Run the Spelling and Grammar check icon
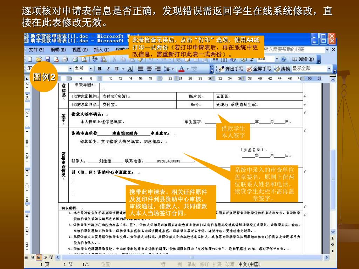 click(95, 59)
